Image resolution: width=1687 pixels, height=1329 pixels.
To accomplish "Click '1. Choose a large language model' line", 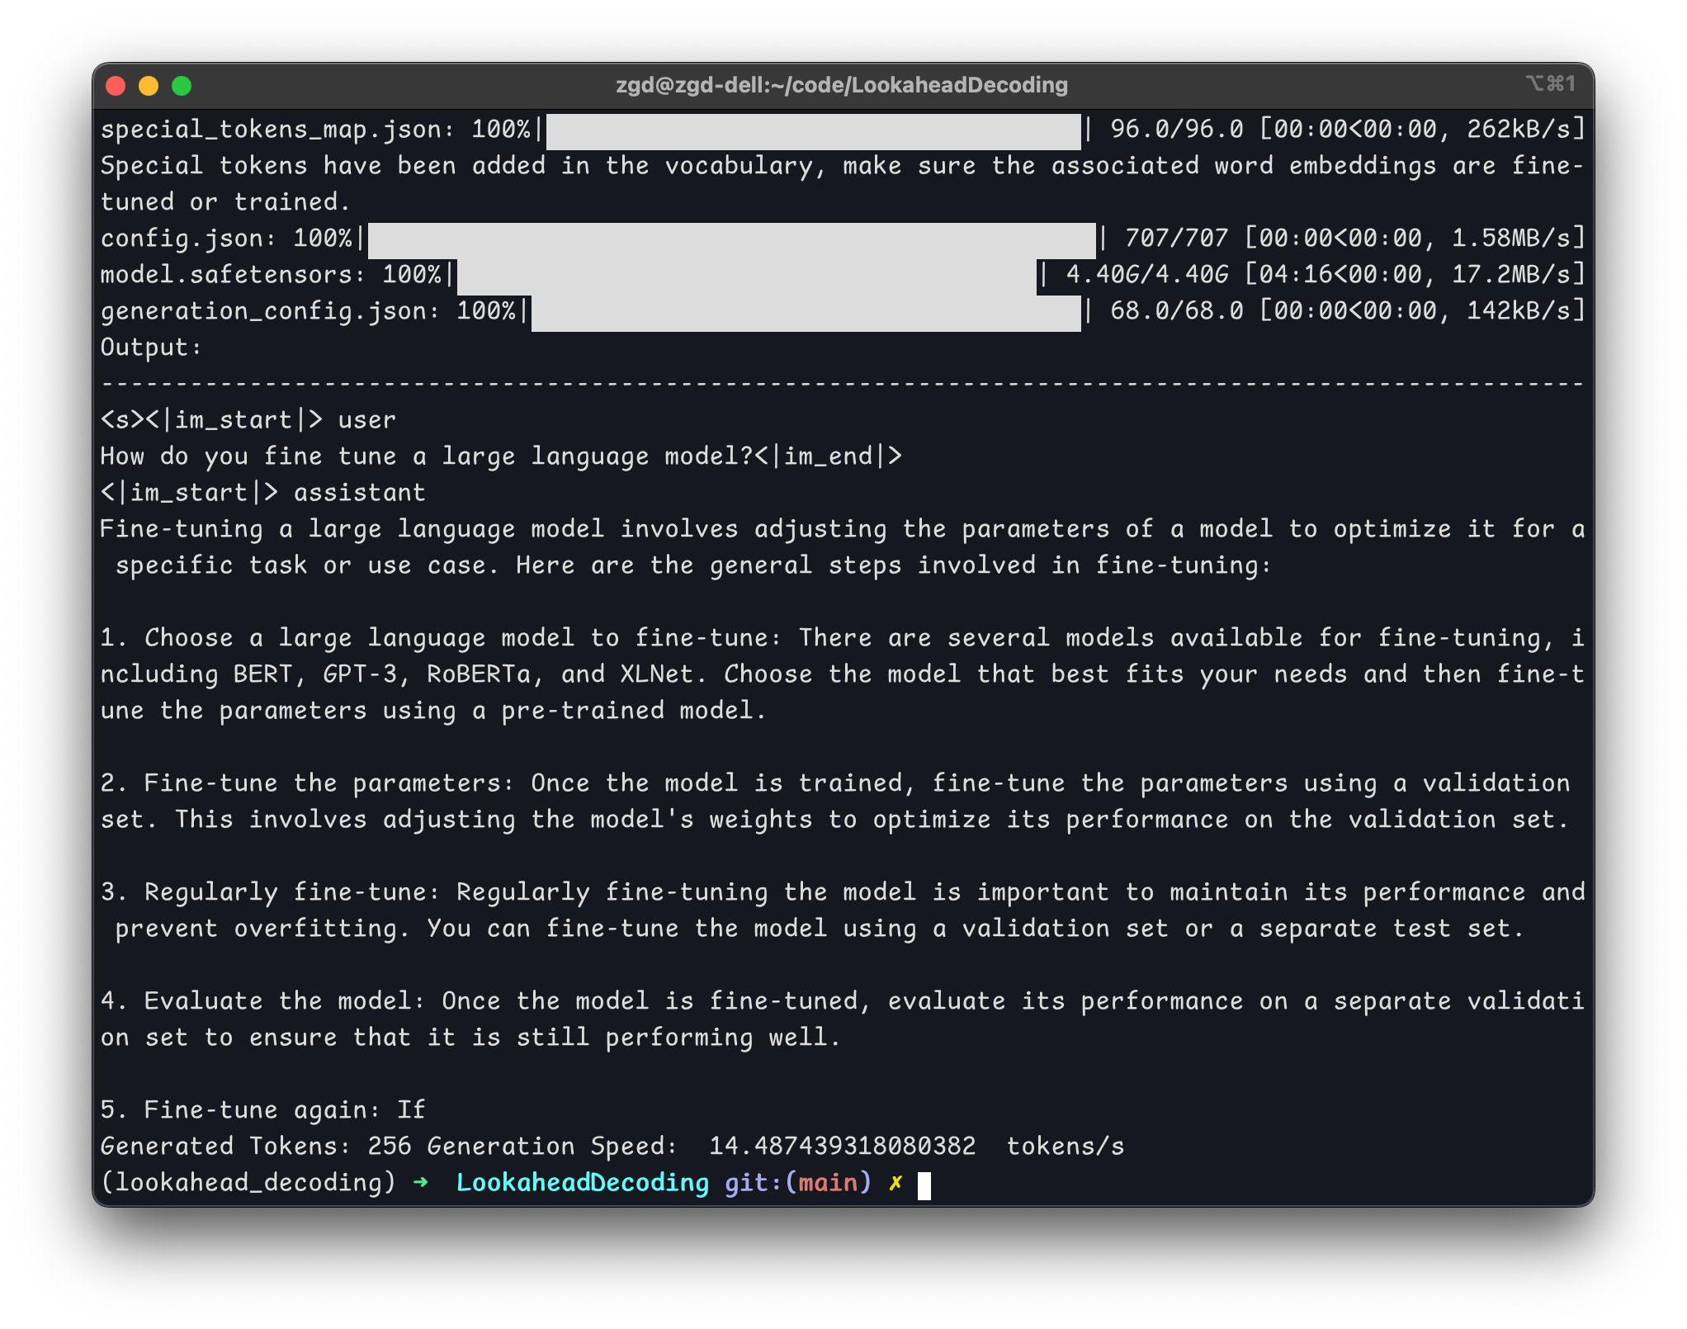I will click(x=842, y=638).
